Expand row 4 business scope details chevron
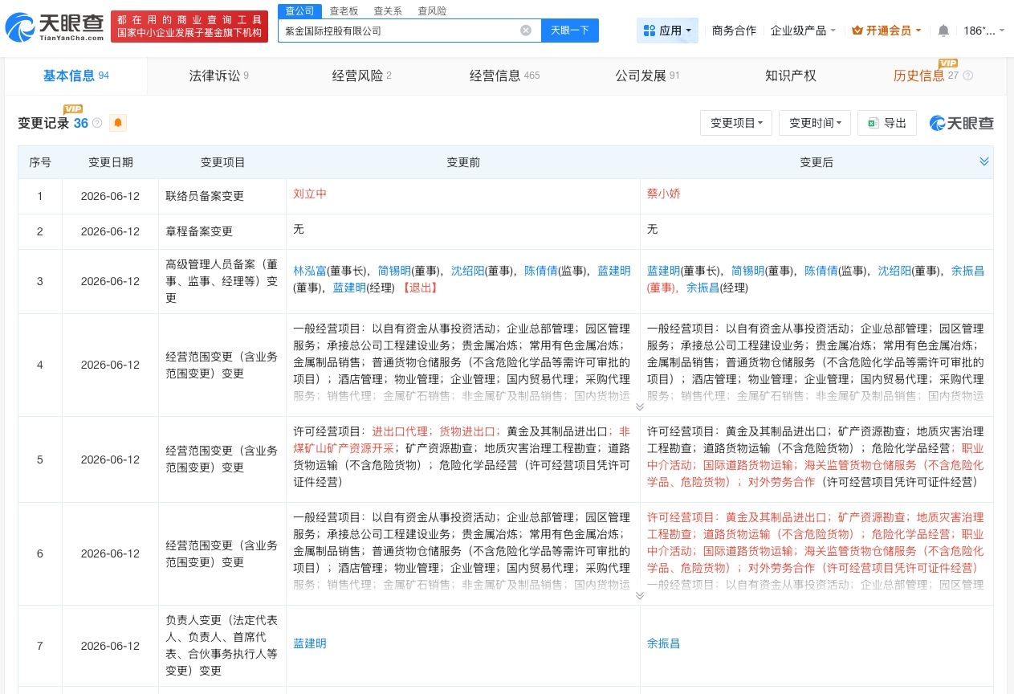Image resolution: width=1014 pixels, height=694 pixels. [x=640, y=406]
